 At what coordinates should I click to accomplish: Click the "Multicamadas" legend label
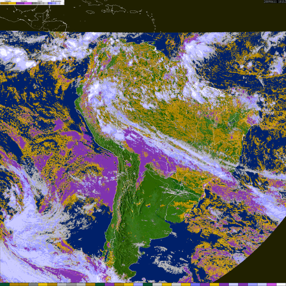56,1
